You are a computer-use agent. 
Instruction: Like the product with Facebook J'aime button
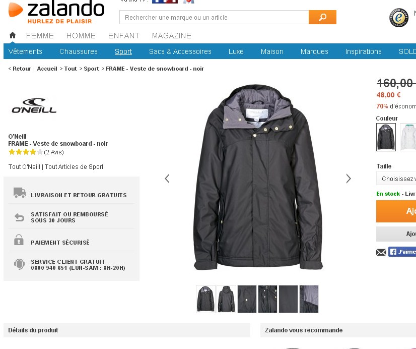(x=402, y=252)
